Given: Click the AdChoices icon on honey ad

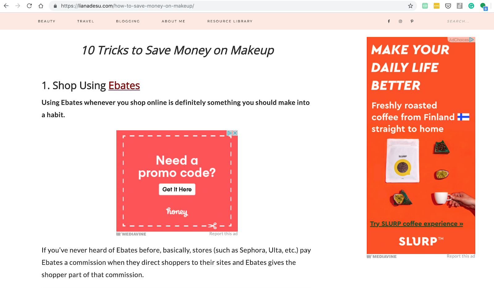Looking at the screenshot, I should 230,133.
